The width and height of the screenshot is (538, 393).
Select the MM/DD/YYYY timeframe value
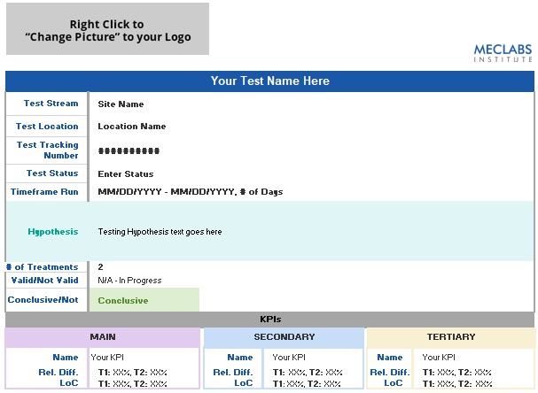pos(190,192)
